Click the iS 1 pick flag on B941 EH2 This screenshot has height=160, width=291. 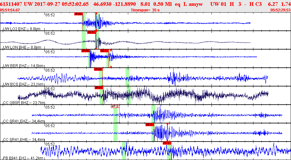[x=167, y=143]
